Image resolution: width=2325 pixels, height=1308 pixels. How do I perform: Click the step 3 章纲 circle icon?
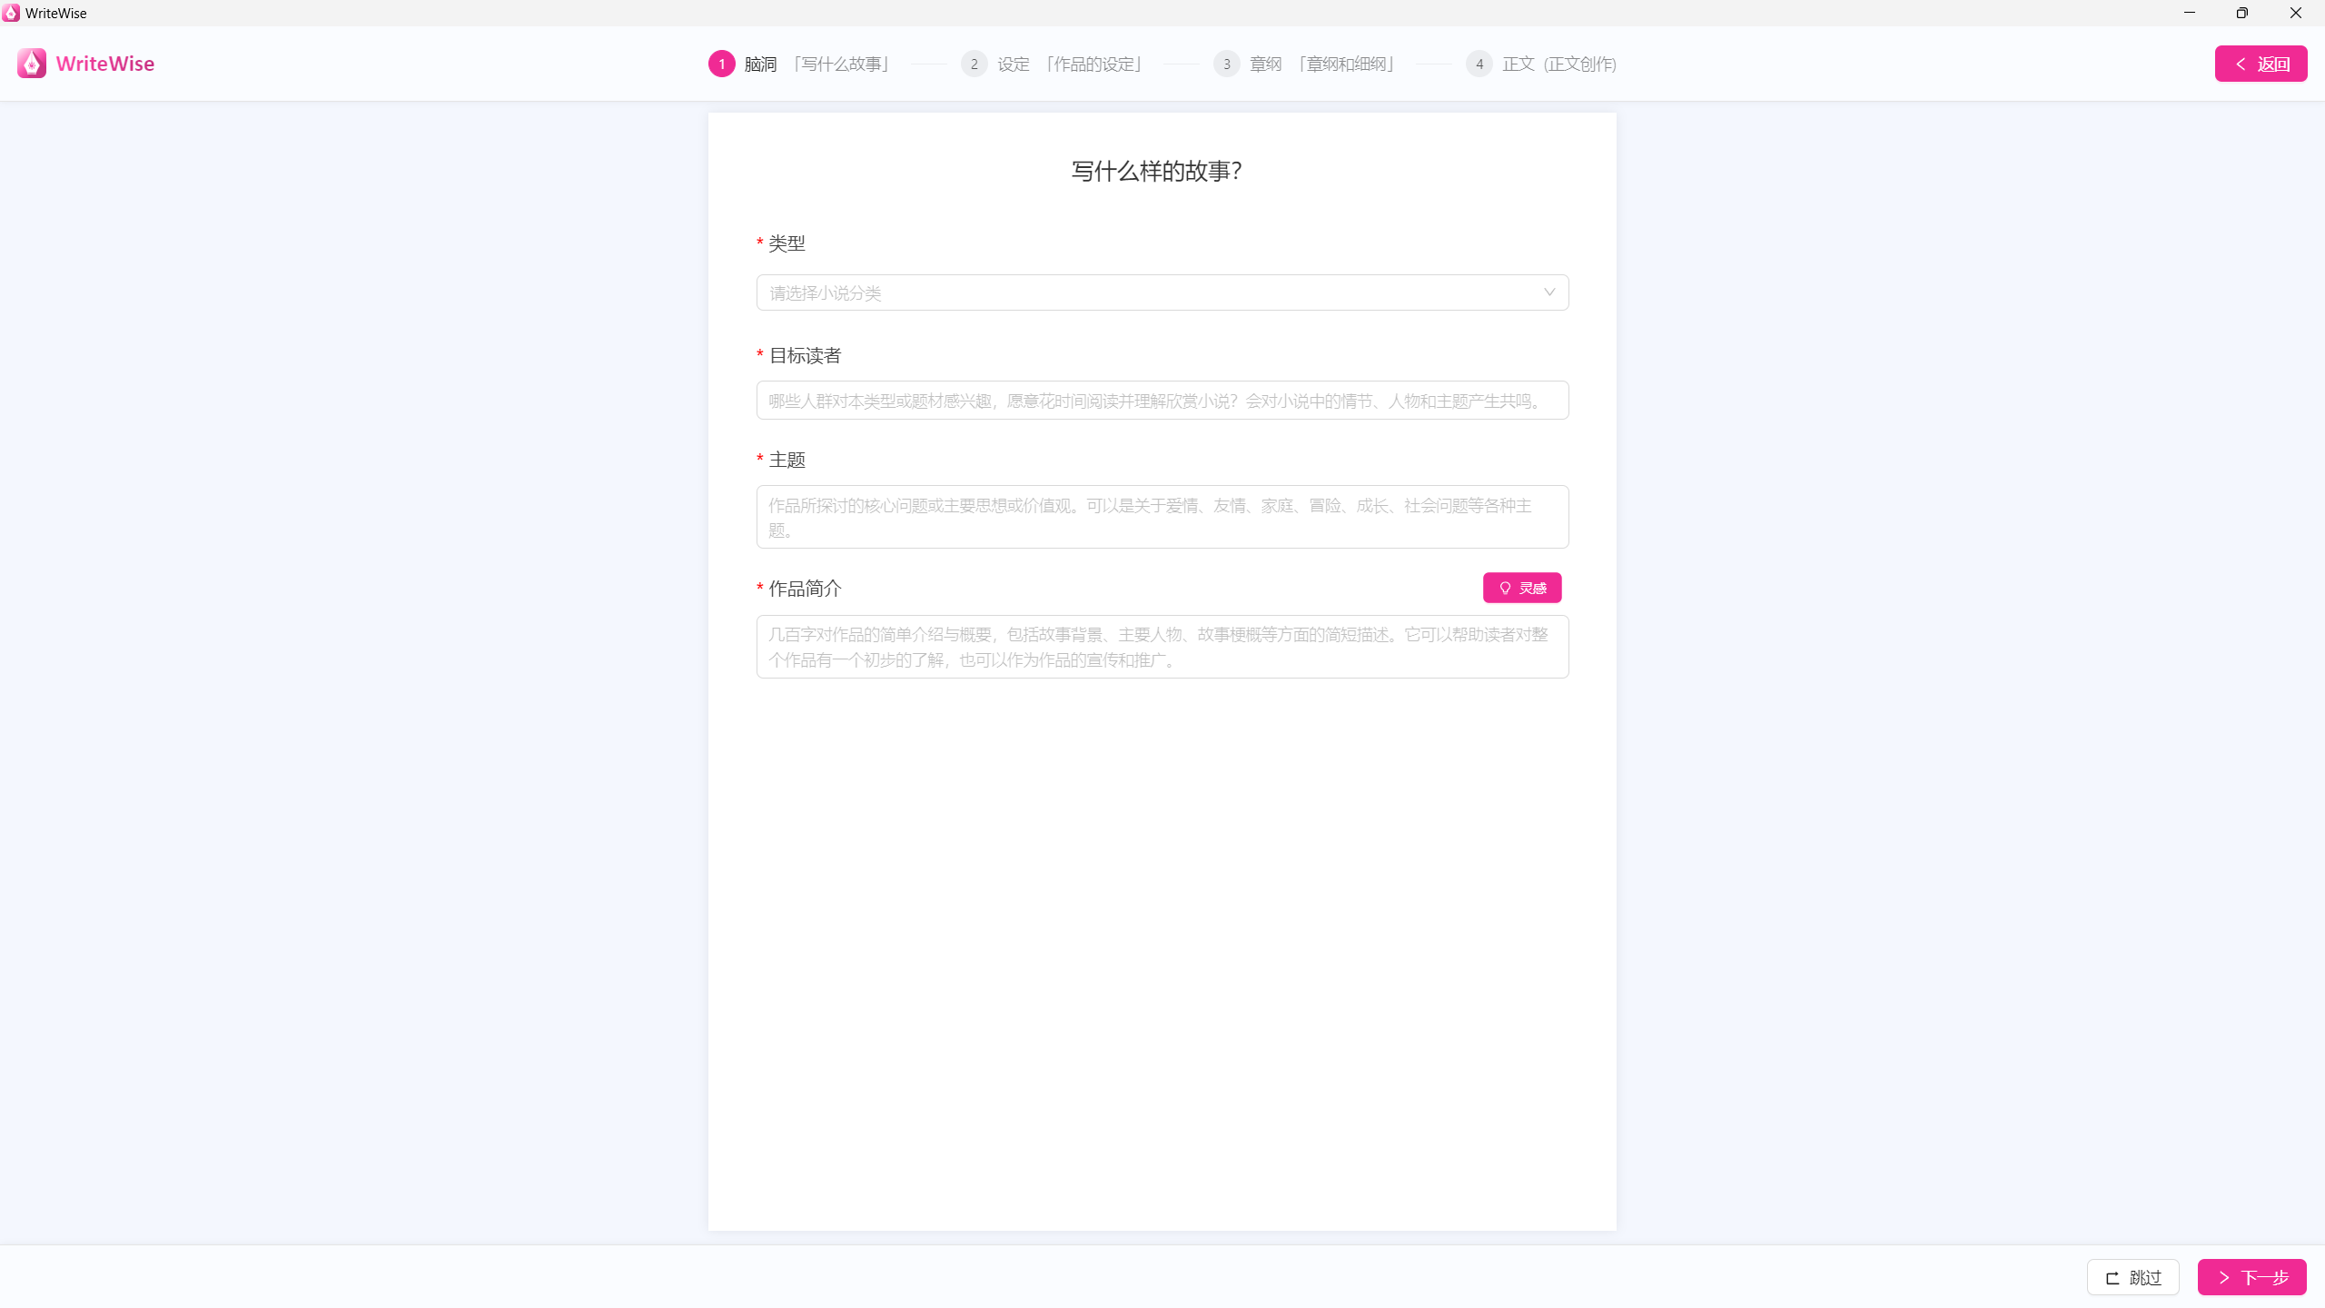[x=1226, y=64]
